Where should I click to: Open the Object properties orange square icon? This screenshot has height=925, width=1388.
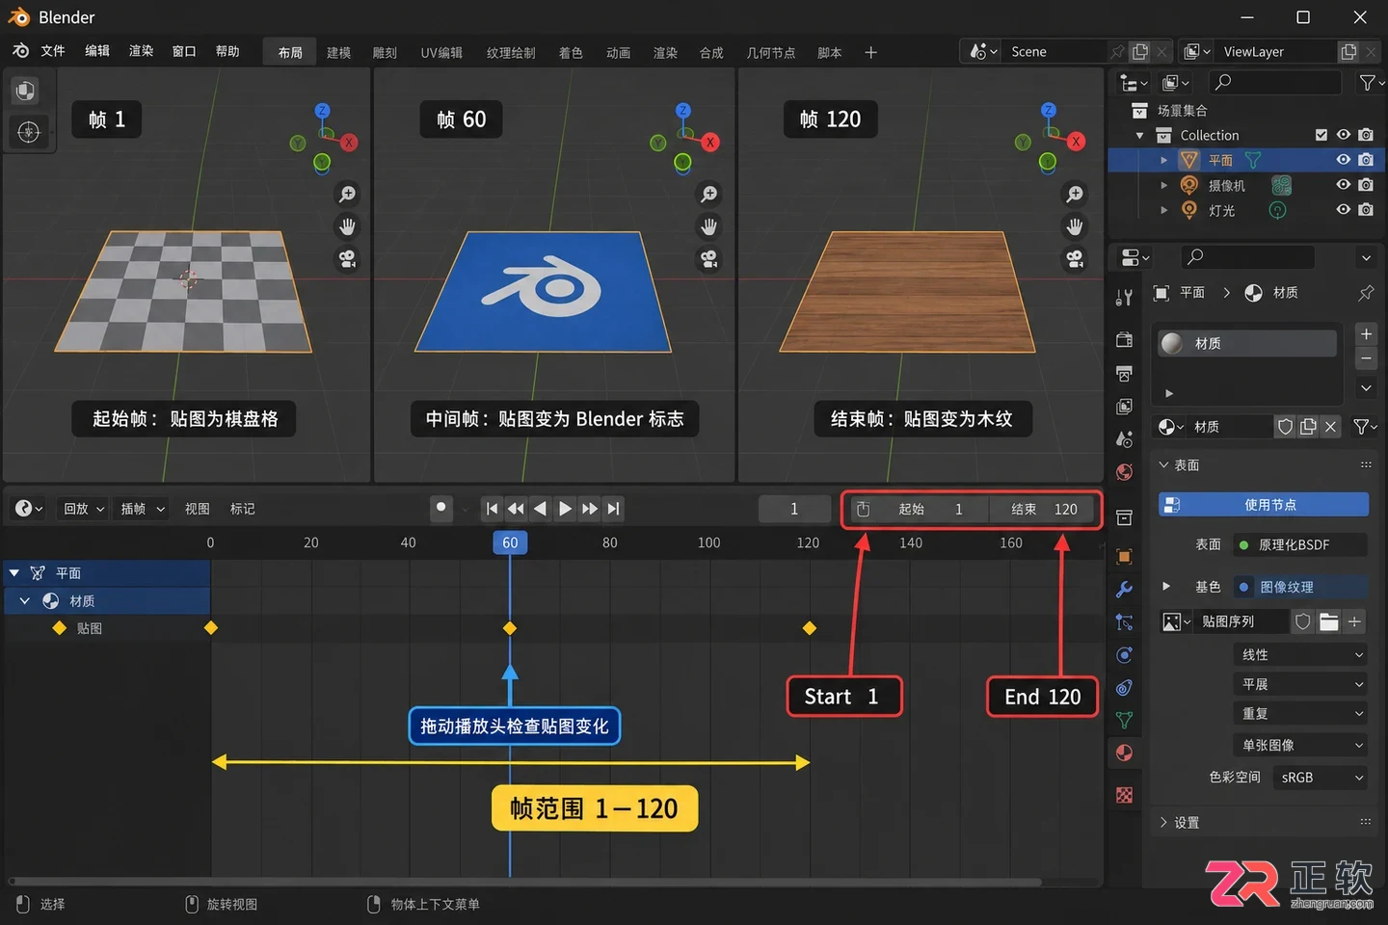[x=1124, y=557]
